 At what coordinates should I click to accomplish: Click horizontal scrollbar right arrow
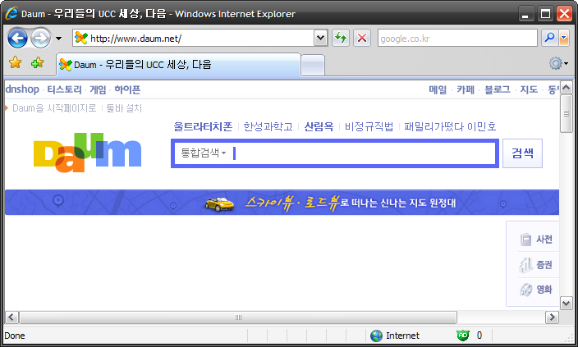click(x=552, y=317)
